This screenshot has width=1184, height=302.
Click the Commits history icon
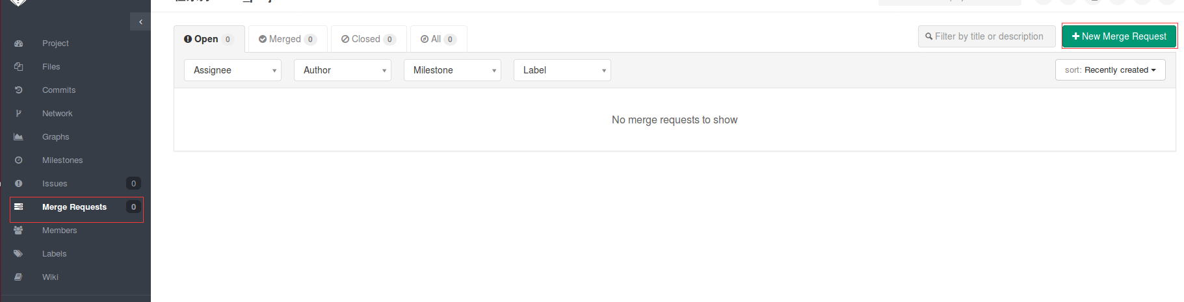(19, 90)
